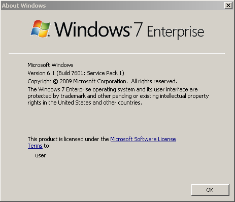Click 'rights in the United States' line
Viewport: 235px width, 202px height.
click(x=85, y=103)
